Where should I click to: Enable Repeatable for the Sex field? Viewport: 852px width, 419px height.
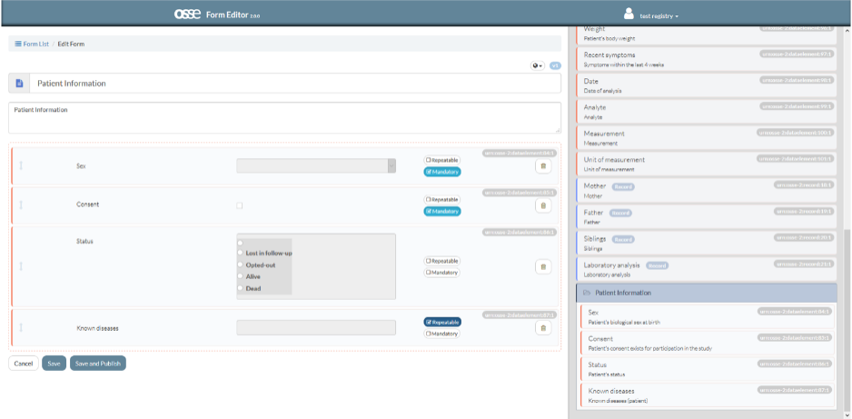(441, 160)
